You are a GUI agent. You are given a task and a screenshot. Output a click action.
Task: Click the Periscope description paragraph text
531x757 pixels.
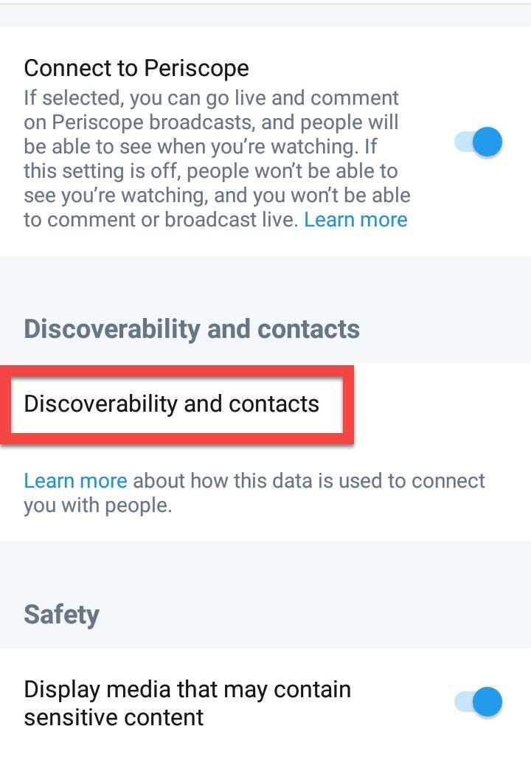(x=218, y=159)
